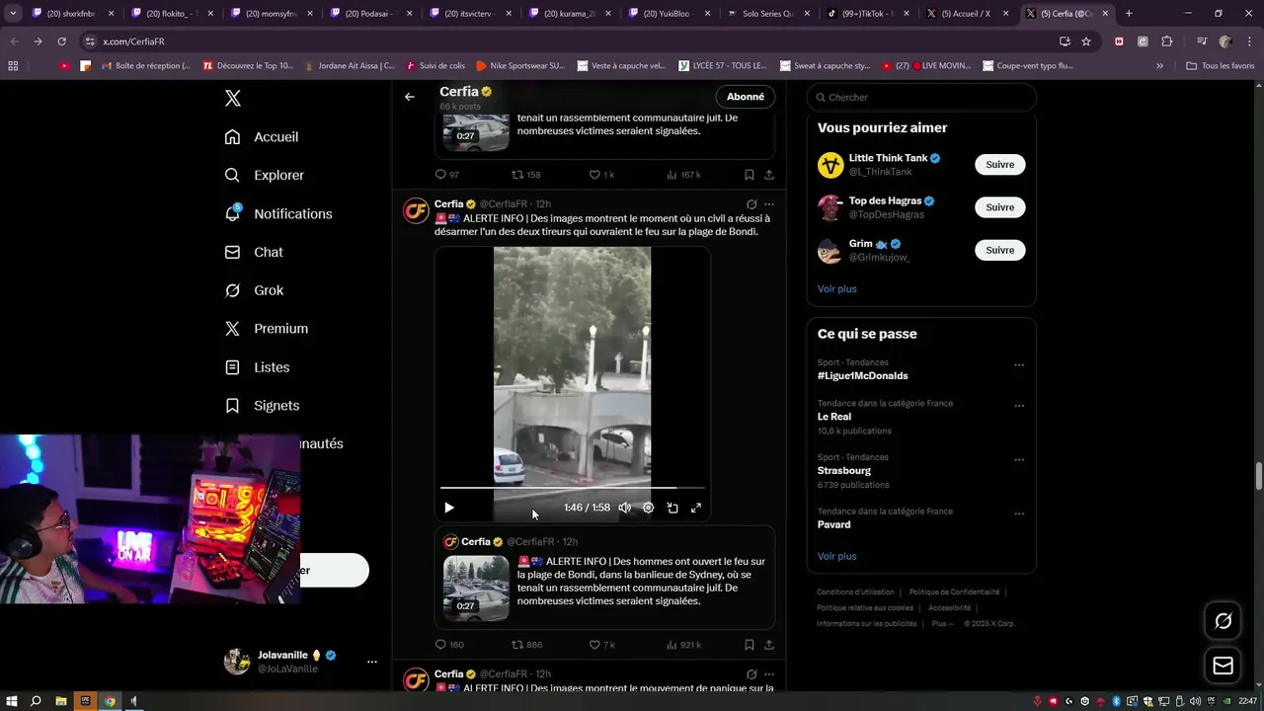Switch to the (99+) TikTok tab
This screenshot has width=1264, height=711.
coord(869,14)
